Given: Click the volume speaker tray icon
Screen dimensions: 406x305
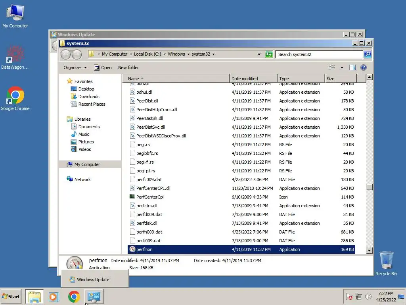Looking at the screenshot, I should point(368,296).
